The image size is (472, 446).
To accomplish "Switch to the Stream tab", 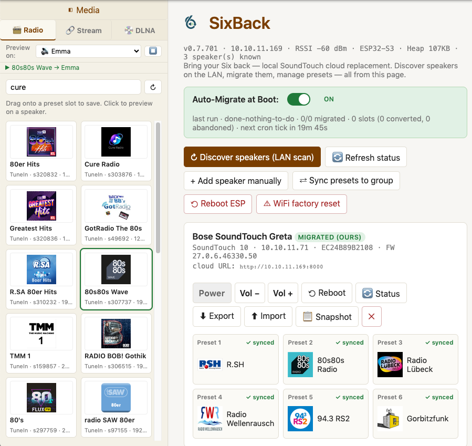I will 83,30.
